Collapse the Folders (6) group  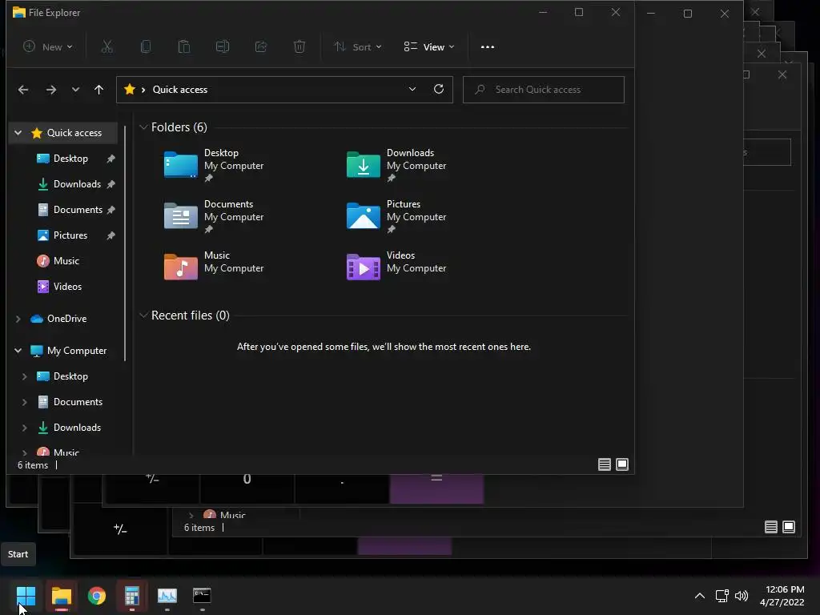pyautogui.click(x=143, y=127)
